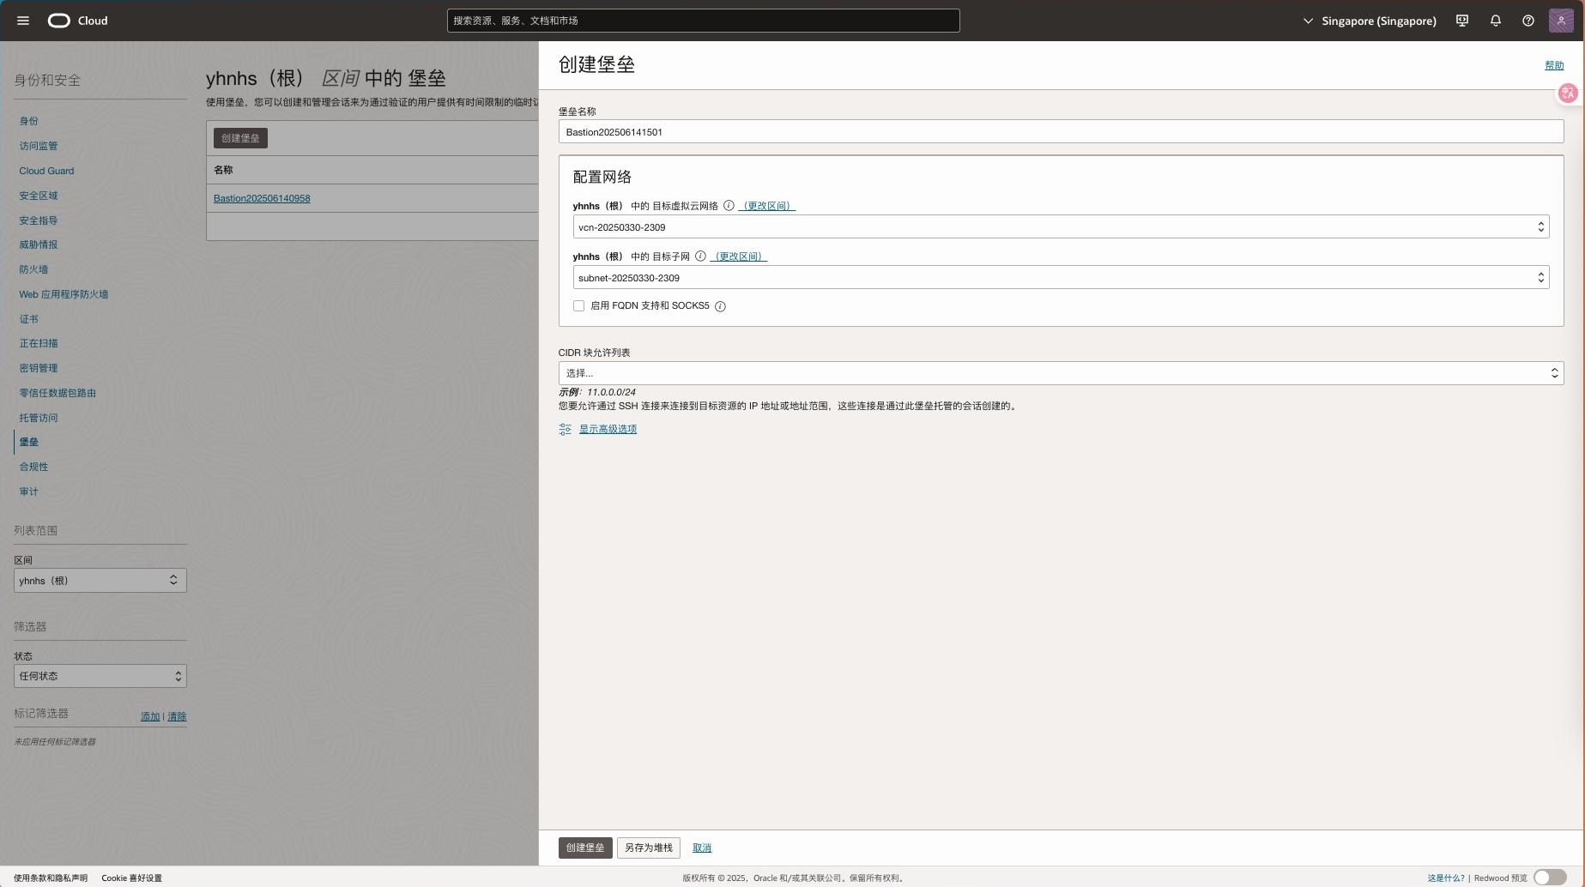1585x887 pixels.
Task: Select 威胁情报 in the sidebar
Action: [39, 245]
